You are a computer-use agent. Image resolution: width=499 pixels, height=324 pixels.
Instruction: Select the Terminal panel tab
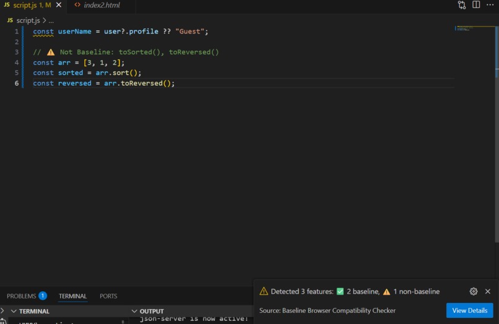coord(72,296)
